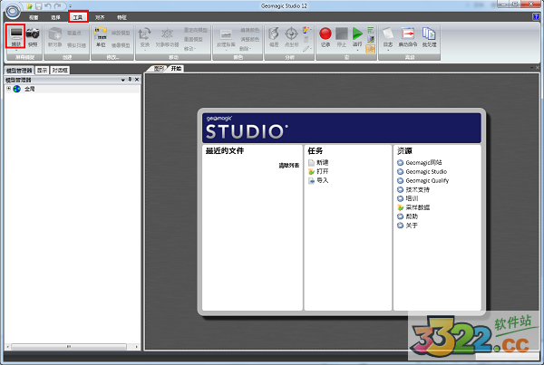Open the model manager panel dropdown arrow
Image resolution: width=544 pixels, height=365 pixels.
click(123, 80)
